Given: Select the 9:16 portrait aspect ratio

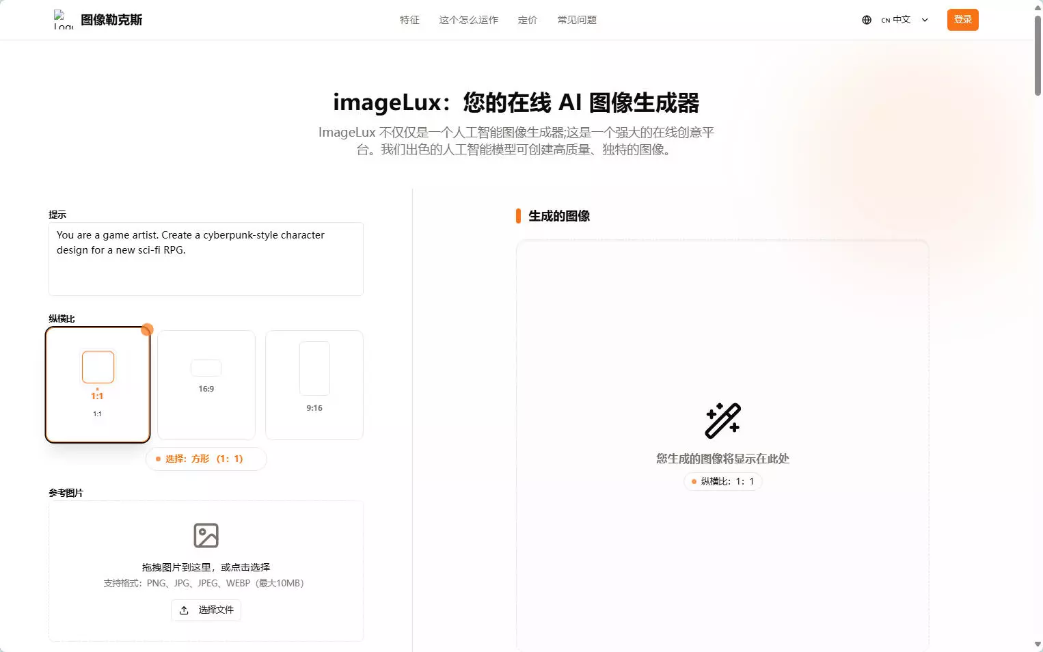Looking at the screenshot, I should 314,385.
